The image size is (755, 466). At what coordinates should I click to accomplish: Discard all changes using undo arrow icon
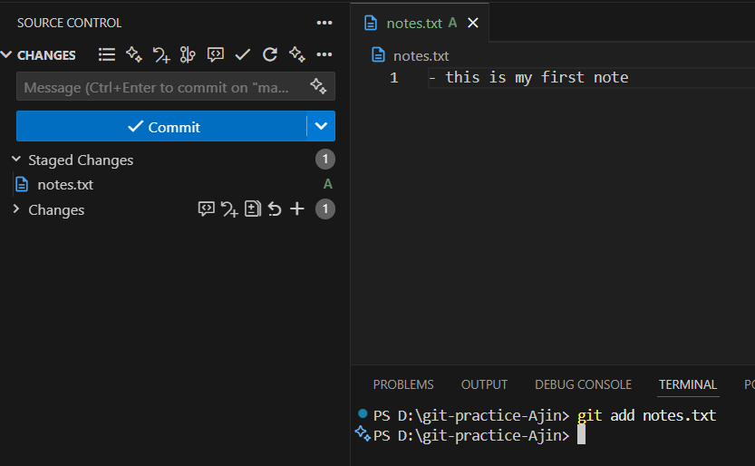coord(275,209)
